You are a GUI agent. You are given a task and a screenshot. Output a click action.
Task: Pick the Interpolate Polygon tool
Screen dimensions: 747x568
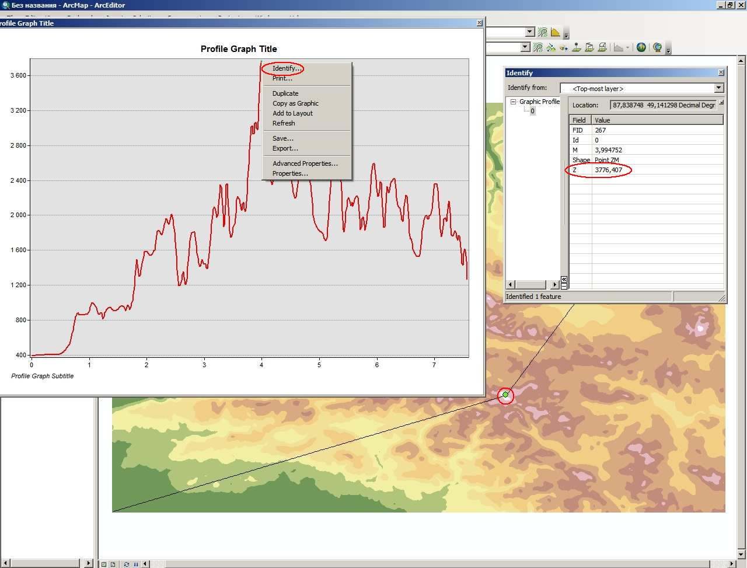(x=602, y=47)
